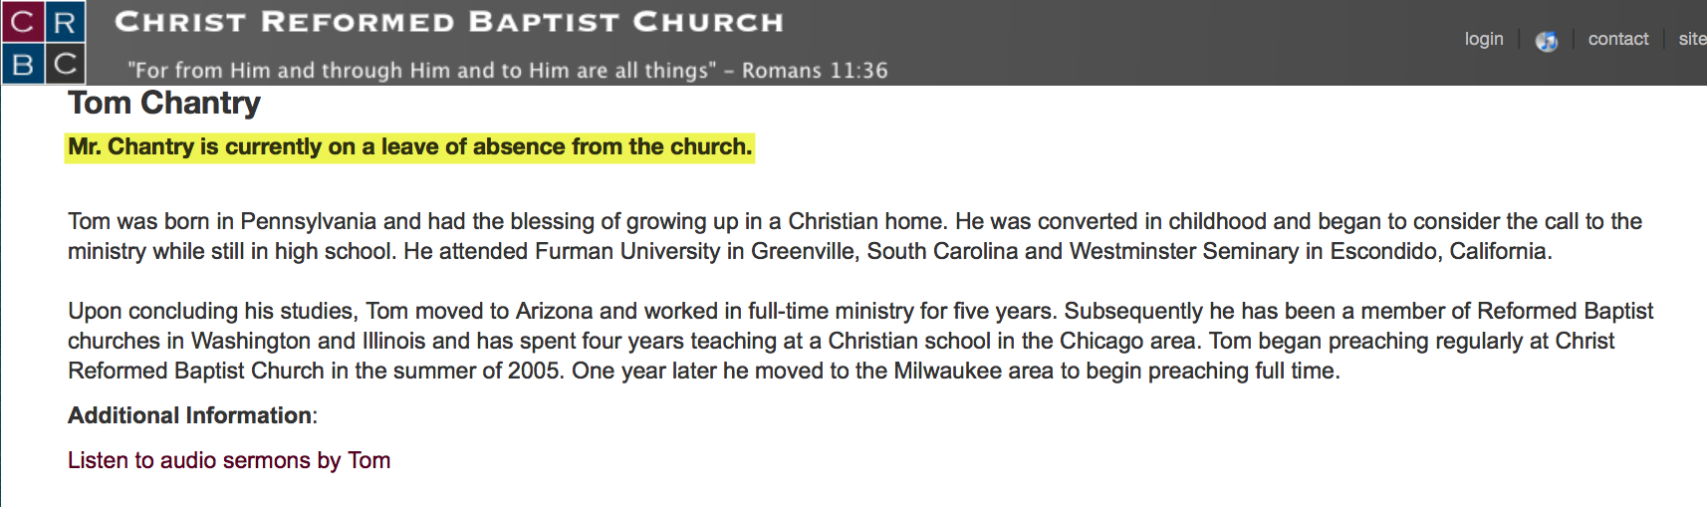
Task: Click the Romans 11:36 verse tagline
Action: [507, 70]
